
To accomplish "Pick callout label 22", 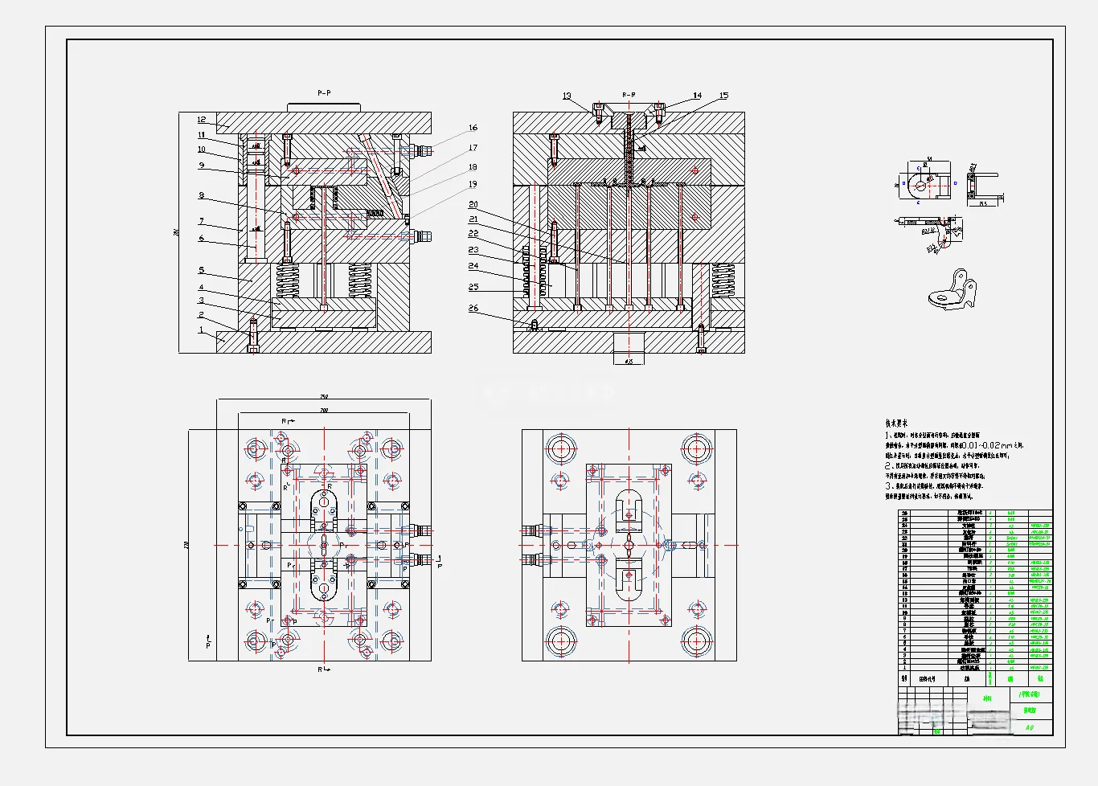I will tap(473, 233).
